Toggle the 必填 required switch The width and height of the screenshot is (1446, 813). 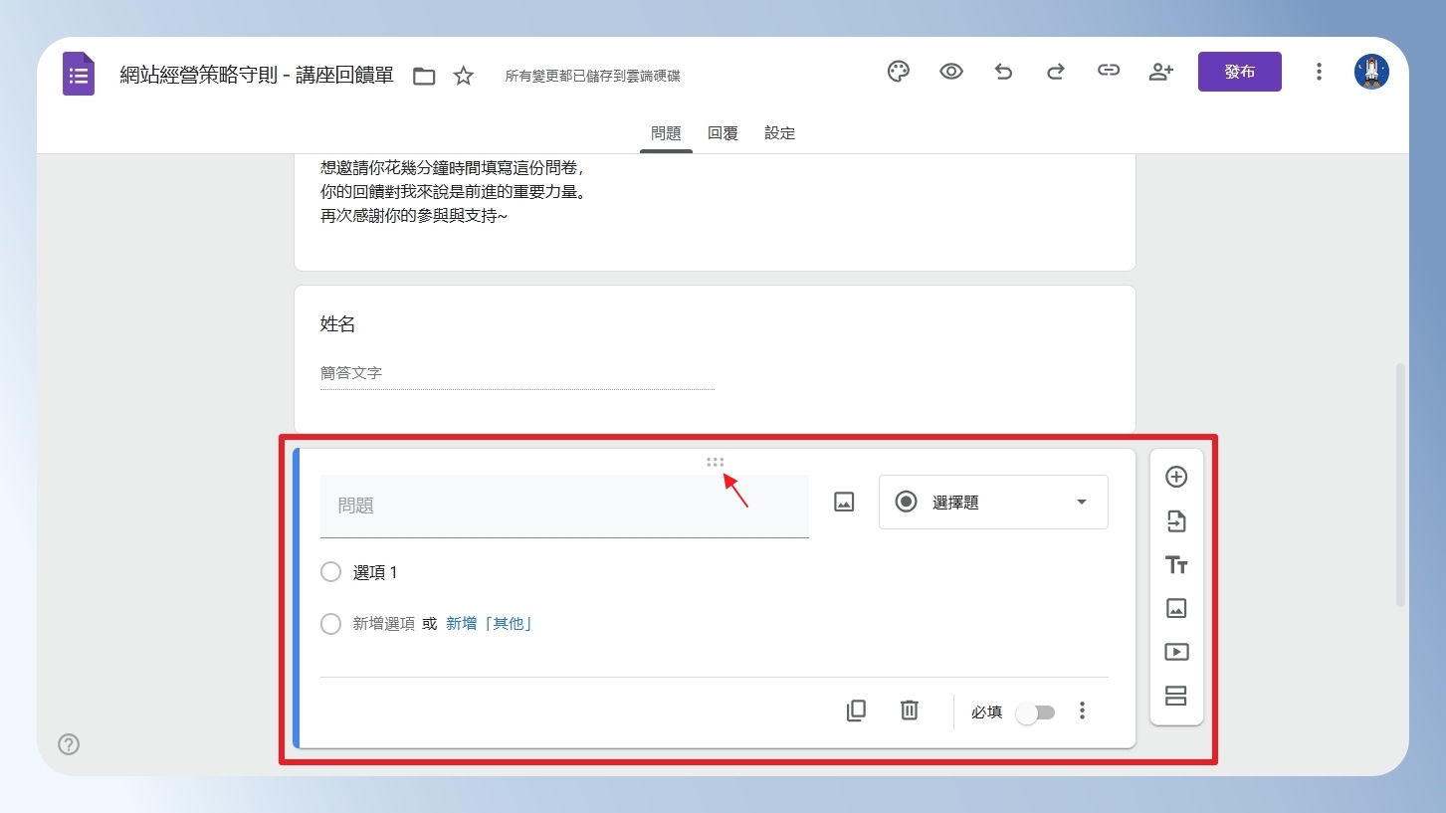[1035, 712]
